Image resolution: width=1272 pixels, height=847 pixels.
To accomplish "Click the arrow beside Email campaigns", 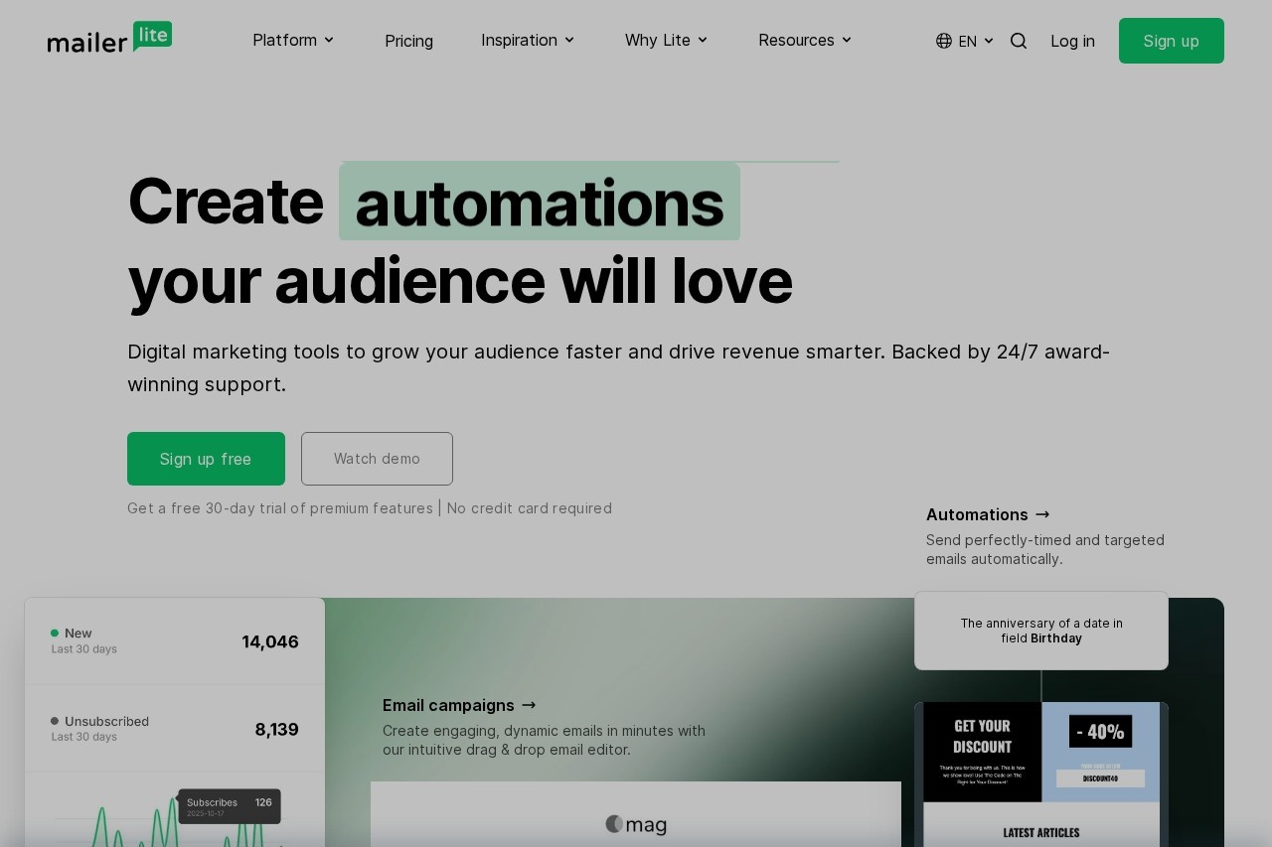I will coord(529,705).
